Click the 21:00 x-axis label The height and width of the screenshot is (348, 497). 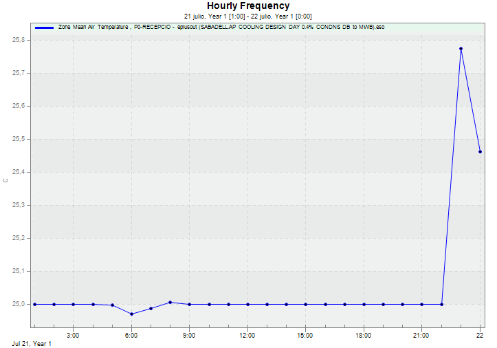tap(421, 336)
